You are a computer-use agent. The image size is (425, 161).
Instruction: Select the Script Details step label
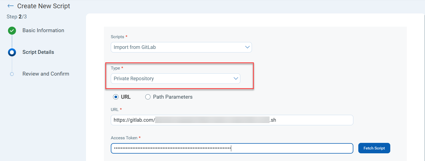click(x=38, y=52)
